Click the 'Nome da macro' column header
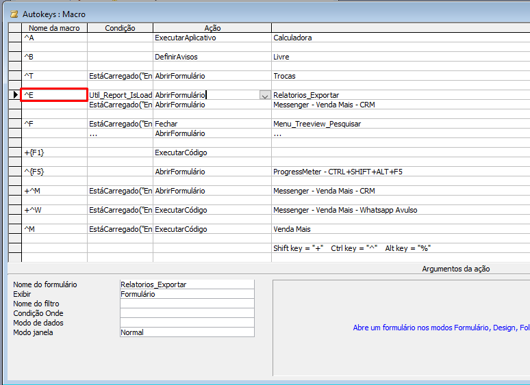Image resolution: width=530 pixels, height=385 pixels. tap(54, 28)
